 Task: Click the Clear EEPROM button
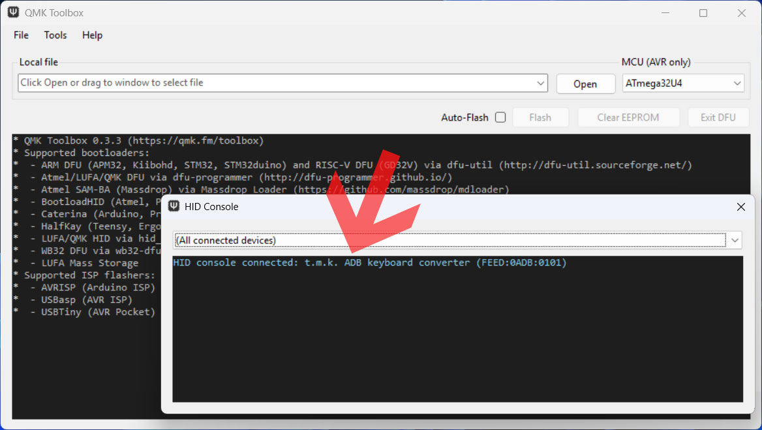pyautogui.click(x=628, y=117)
